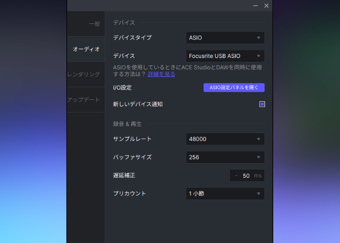Switch to the 一般 tab
340x243 pixels.
coord(94,24)
